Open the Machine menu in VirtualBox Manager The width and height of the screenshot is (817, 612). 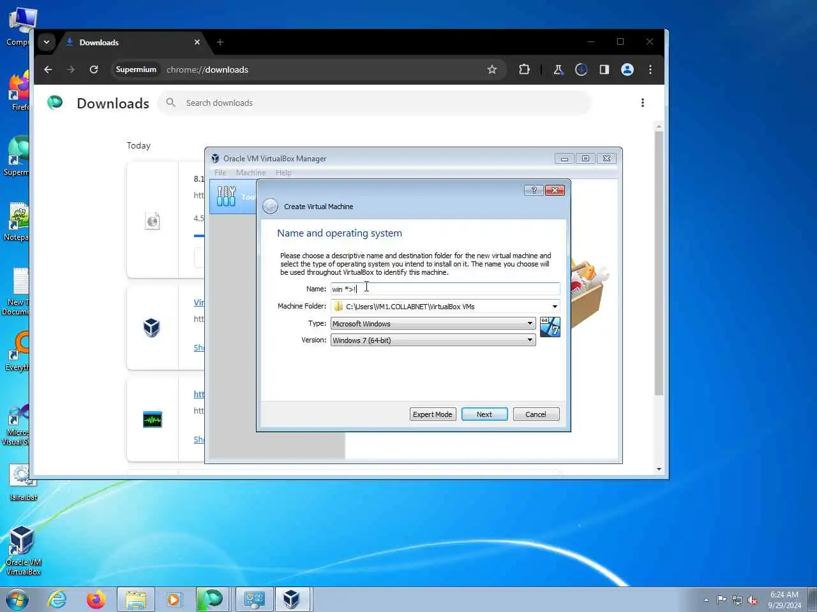251,173
